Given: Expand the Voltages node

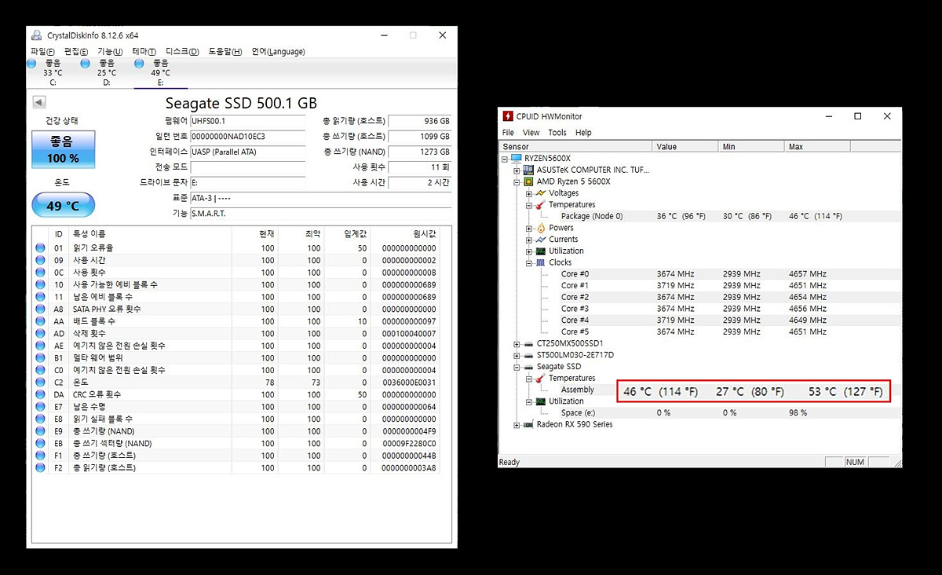Looking at the screenshot, I should pos(529,193).
